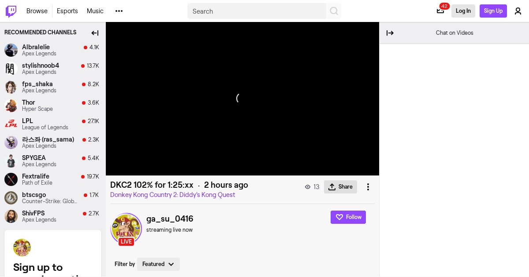This screenshot has height=277, width=529.
Task: Open video options three-dot menu
Action: click(368, 187)
